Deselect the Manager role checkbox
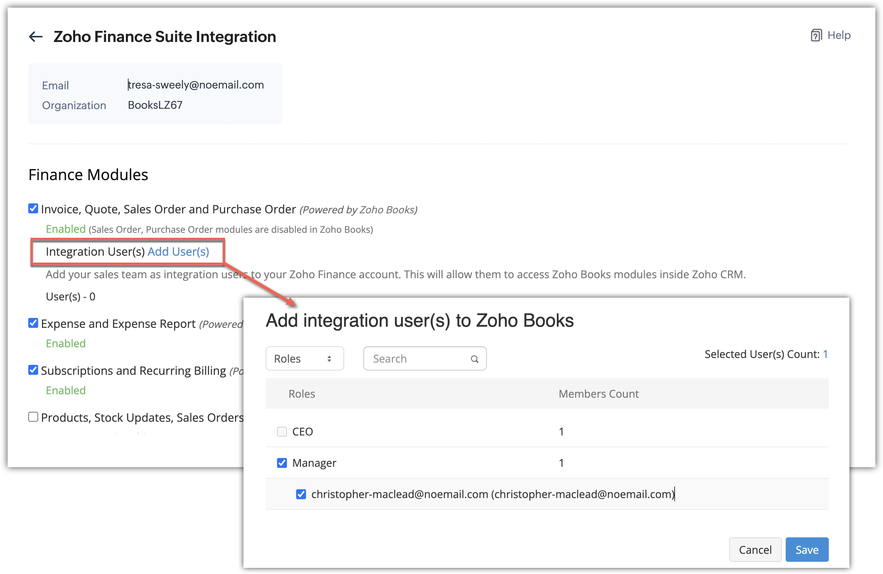The image size is (883, 574). pos(282,463)
